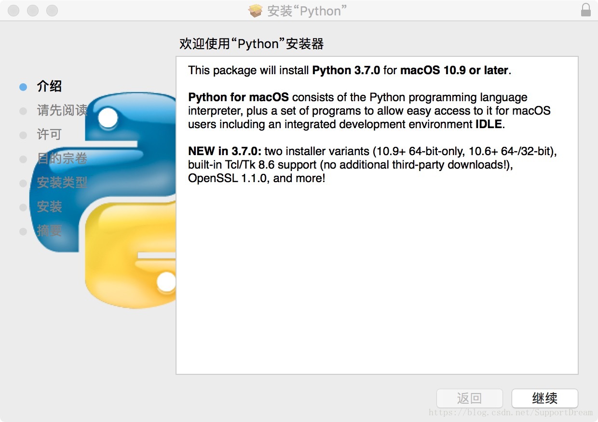
Task: Click the red close window button
Action: [14, 10]
